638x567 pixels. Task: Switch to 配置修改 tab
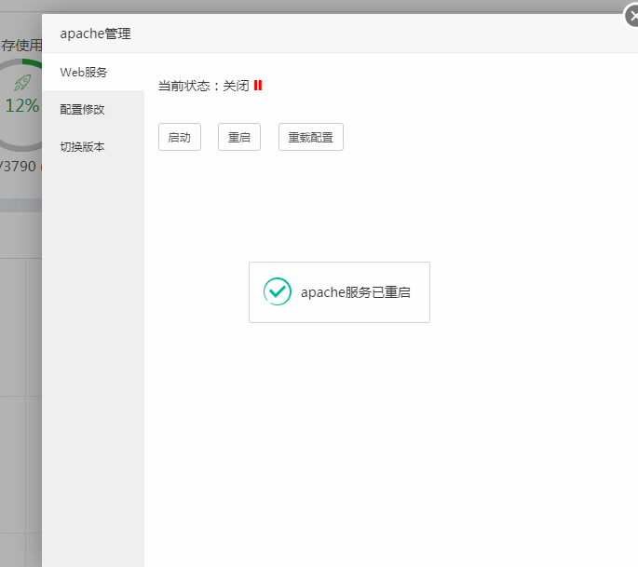(93, 109)
